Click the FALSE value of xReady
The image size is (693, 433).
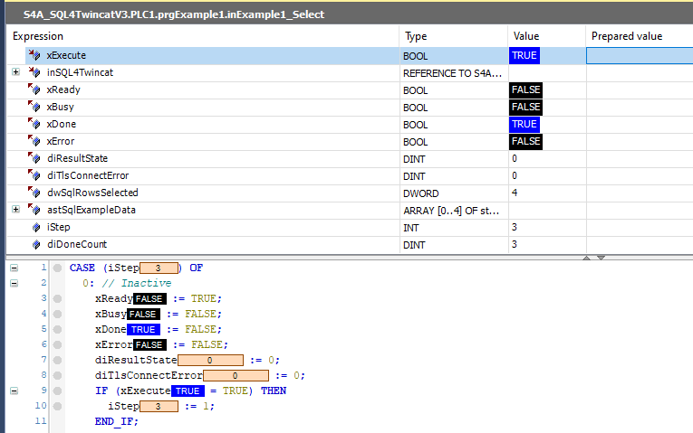coord(525,90)
